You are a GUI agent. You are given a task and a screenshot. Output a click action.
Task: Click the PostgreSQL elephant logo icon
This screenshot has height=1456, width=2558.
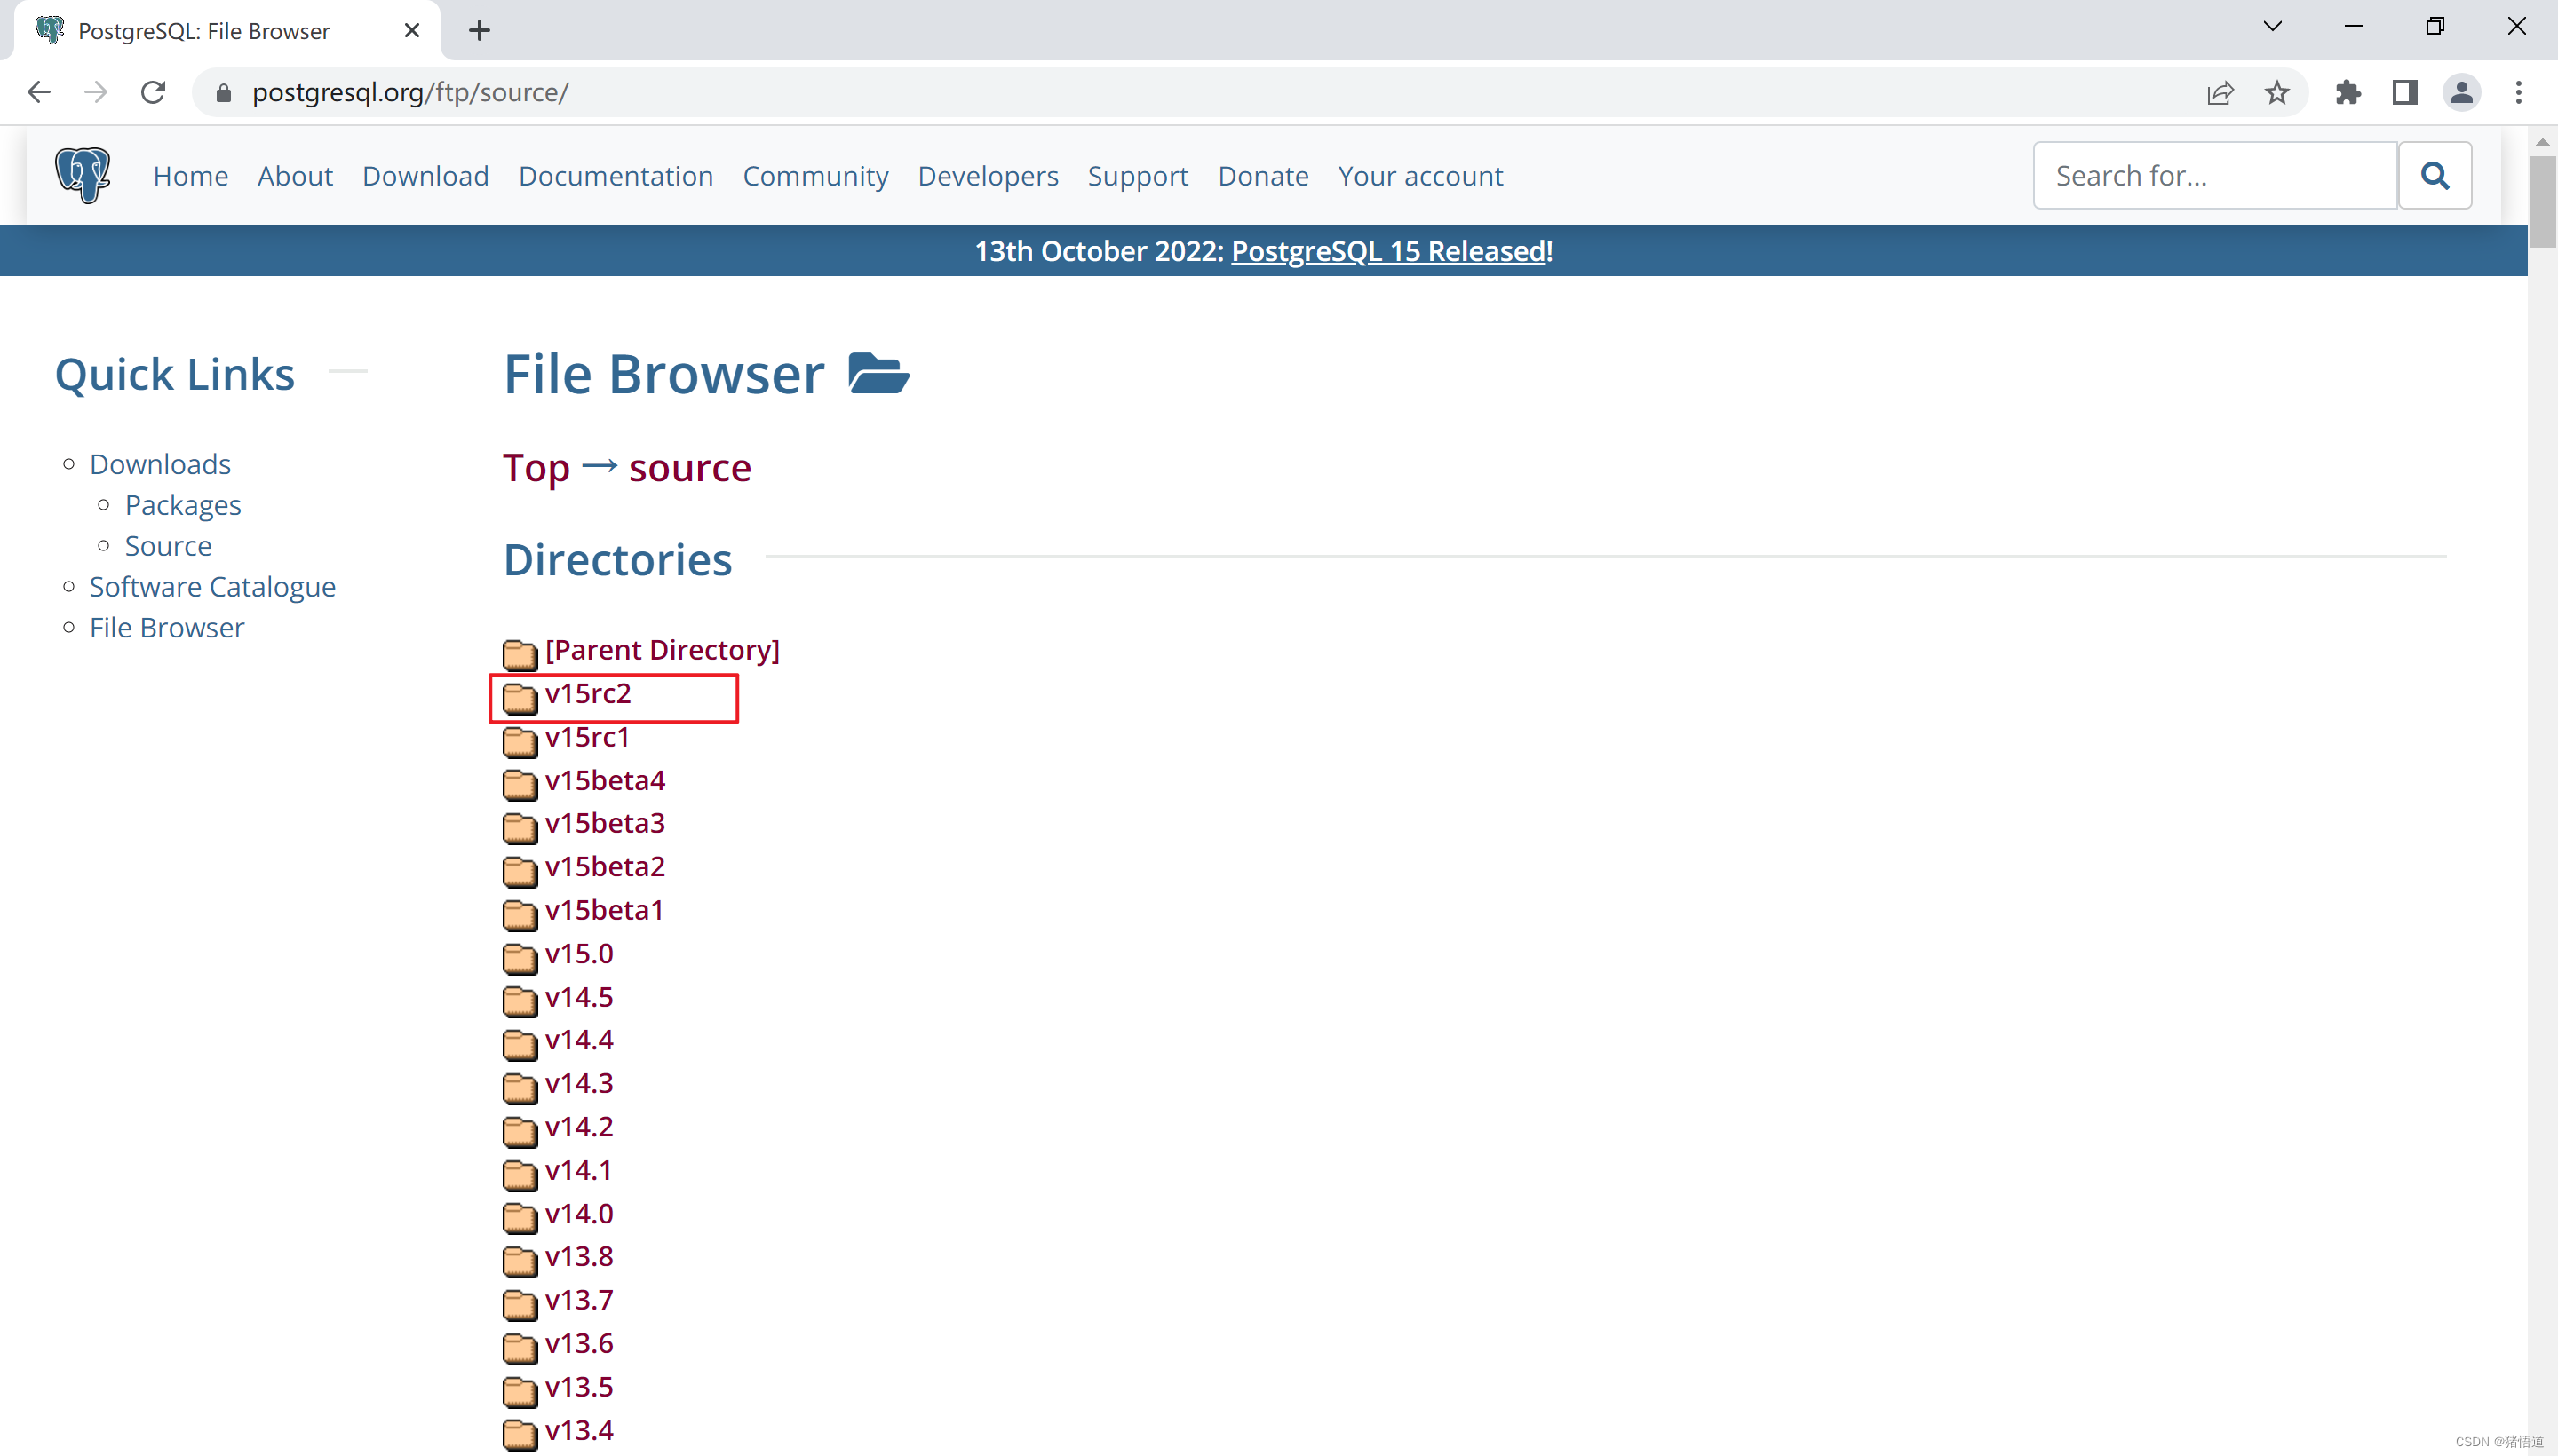(x=83, y=176)
